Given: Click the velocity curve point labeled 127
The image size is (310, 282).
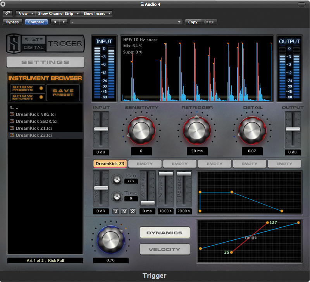Looking at the screenshot, I should pyautogui.click(x=267, y=223).
